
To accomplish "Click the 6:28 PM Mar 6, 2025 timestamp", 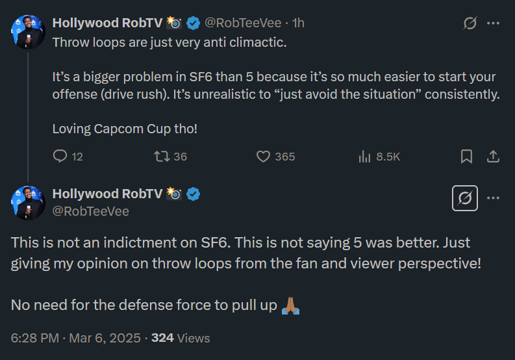I will [77, 338].
